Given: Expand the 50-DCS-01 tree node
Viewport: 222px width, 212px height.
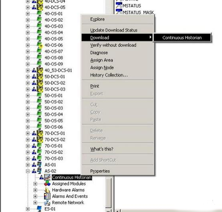Looking at the screenshot, I should tap(28, 77).
